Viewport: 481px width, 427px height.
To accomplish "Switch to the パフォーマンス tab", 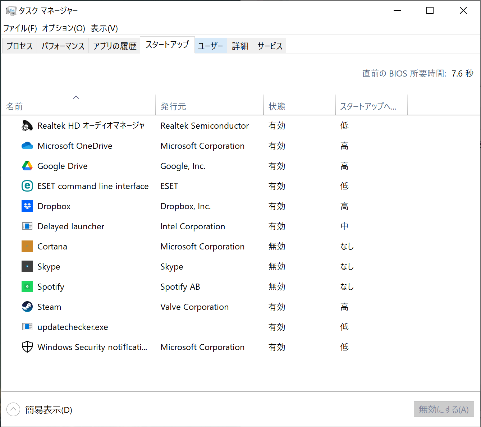I will point(63,46).
